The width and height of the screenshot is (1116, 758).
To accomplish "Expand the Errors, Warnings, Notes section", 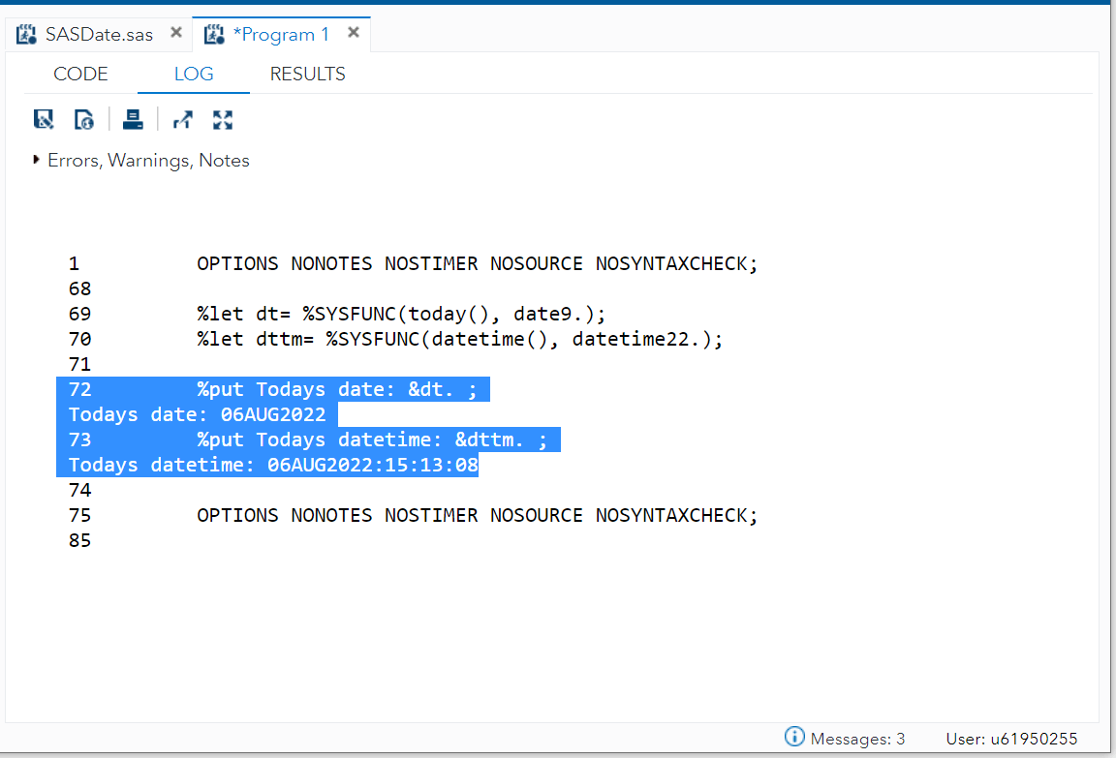I will tap(36, 160).
